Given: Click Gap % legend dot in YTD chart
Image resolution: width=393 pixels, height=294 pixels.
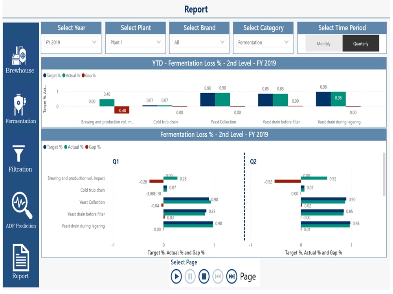Looking at the screenshot, I should point(83,75).
